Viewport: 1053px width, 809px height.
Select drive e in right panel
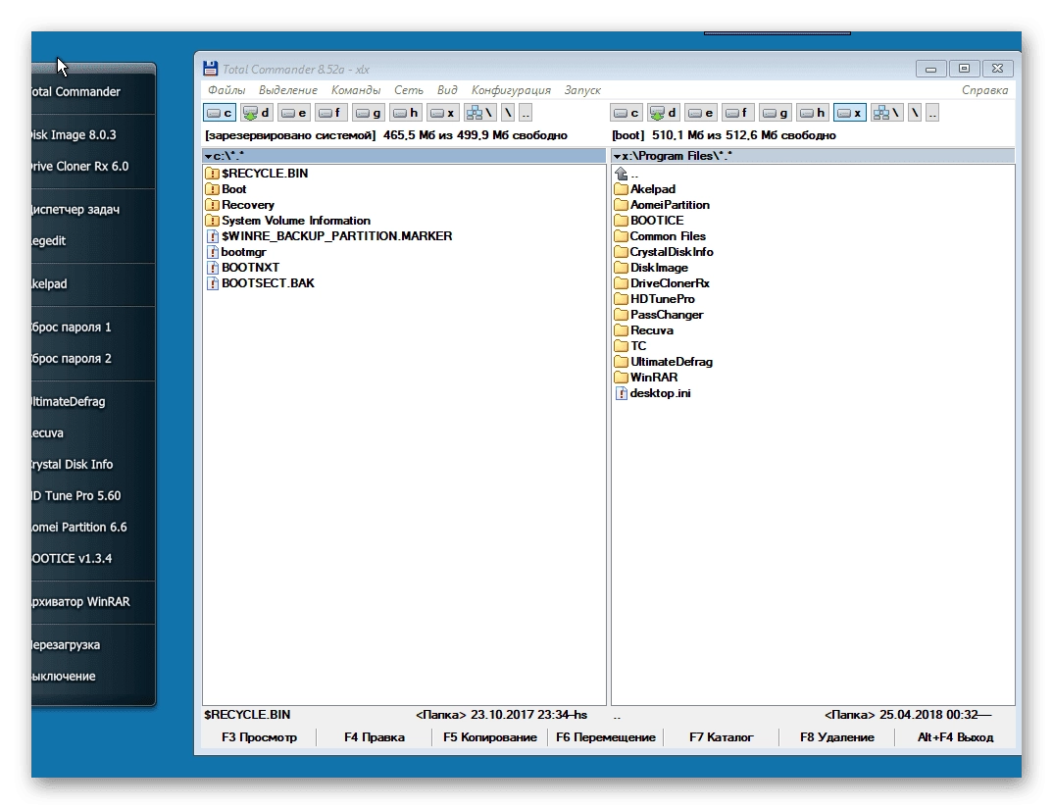700,113
